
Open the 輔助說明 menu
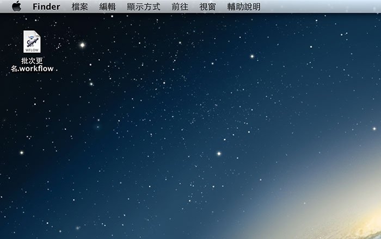244,7
